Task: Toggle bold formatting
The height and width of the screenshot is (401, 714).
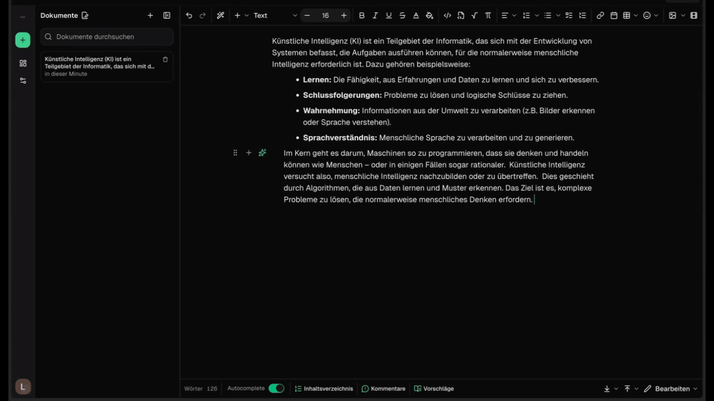Action: (x=361, y=16)
